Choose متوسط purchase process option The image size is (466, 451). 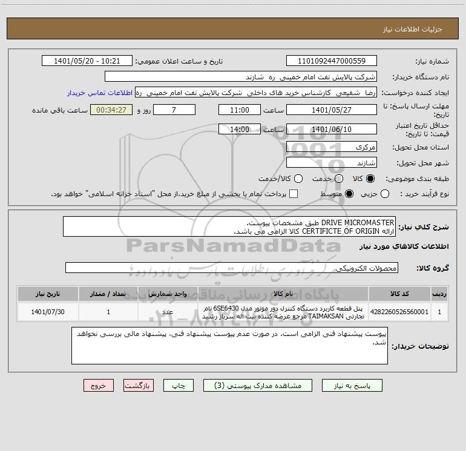point(349,194)
